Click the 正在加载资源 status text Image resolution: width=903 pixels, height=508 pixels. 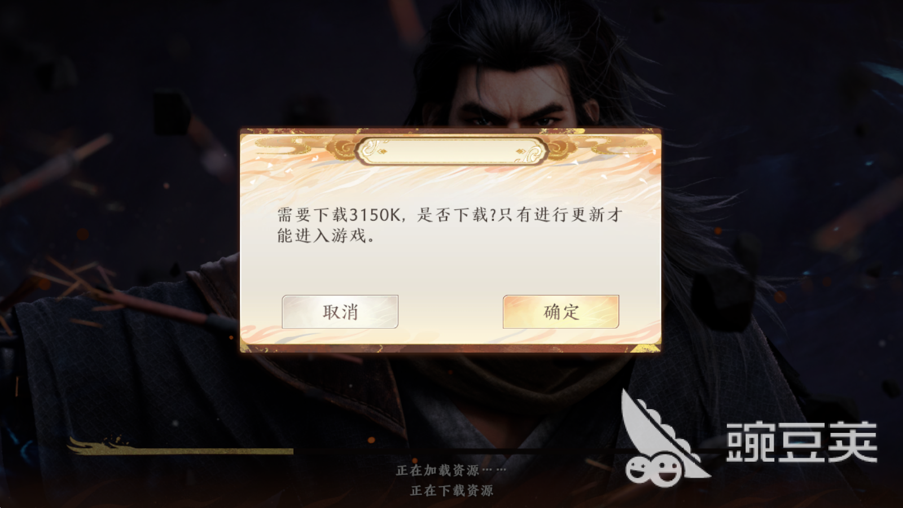coord(437,470)
